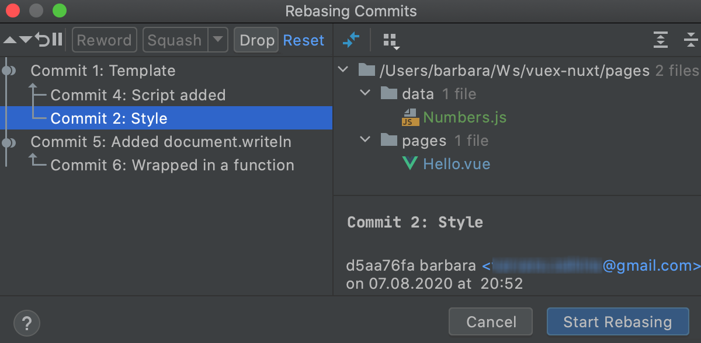Viewport: 701px width, 343px height.
Task: Click the Reset link
Action: pos(303,40)
